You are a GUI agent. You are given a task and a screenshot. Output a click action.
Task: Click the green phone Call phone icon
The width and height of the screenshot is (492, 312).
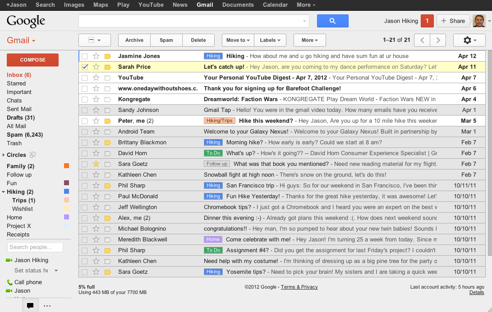(x=9, y=282)
